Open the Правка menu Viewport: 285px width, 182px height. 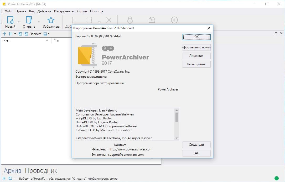pyautogui.click(x=21, y=11)
